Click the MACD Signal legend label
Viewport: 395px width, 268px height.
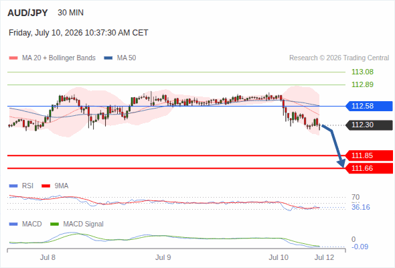pyautogui.click(x=84, y=224)
